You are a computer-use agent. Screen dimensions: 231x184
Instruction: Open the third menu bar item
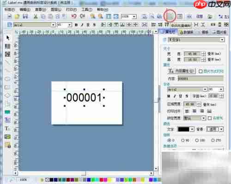(x=41, y=9)
